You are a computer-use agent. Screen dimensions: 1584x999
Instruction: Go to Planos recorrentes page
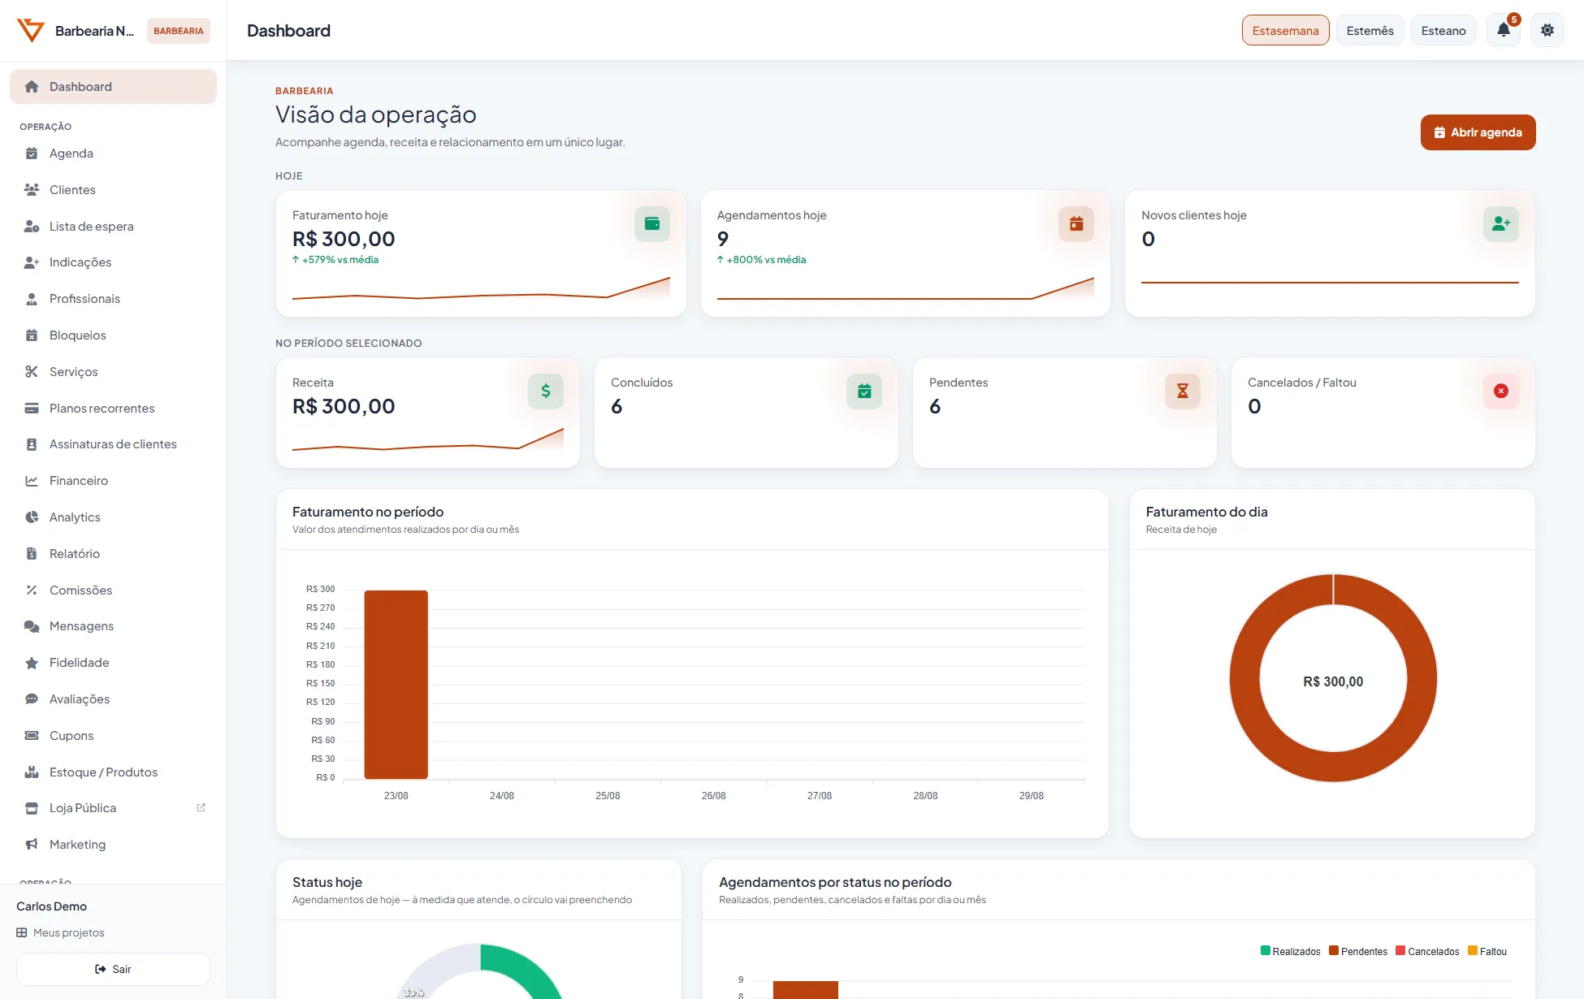[113, 409]
